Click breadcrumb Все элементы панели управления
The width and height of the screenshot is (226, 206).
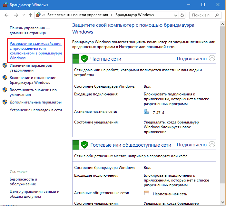(x=78, y=15)
